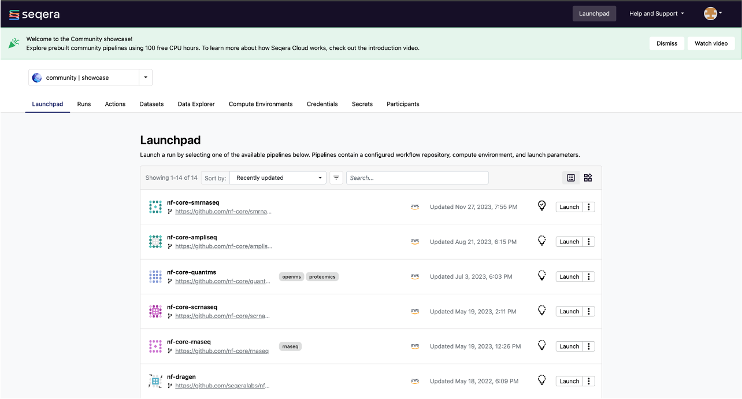This screenshot has width=742, height=399.
Task: Click the AWS icon for nf-dragen
Action: pos(415,381)
